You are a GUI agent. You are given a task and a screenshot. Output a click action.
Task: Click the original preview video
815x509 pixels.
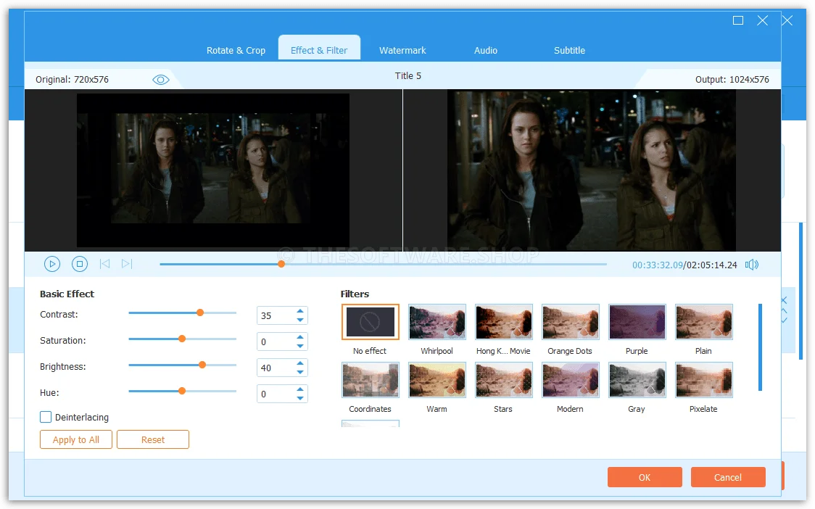tap(213, 170)
